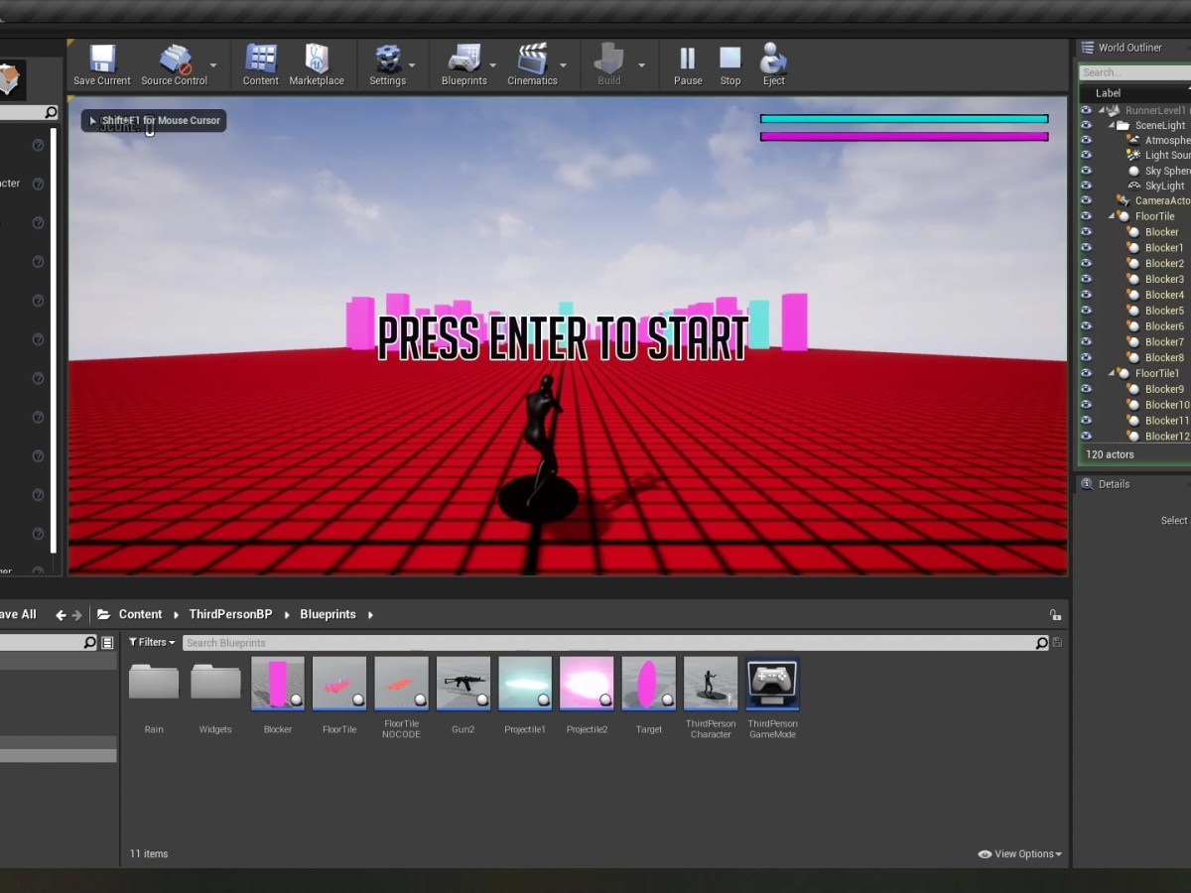Open the Source Control toolbar icon
Image resolution: width=1191 pixels, height=893 pixels.
click(175, 60)
